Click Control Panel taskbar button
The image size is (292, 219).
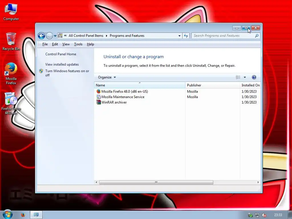tap(36, 215)
